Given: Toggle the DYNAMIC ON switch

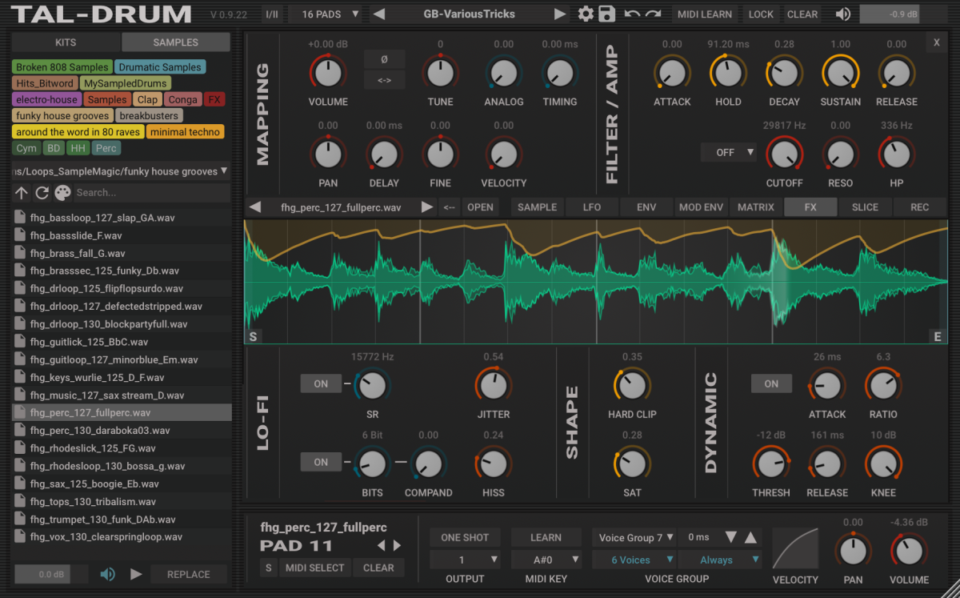Looking at the screenshot, I should pyautogui.click(x=771, y=384).
